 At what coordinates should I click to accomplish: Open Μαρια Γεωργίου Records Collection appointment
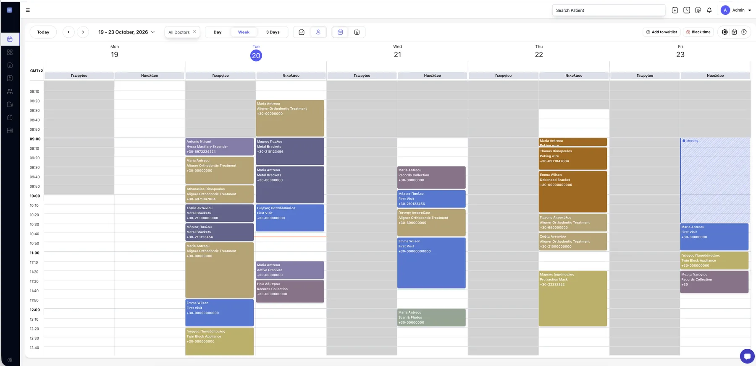tap(714, 282)
